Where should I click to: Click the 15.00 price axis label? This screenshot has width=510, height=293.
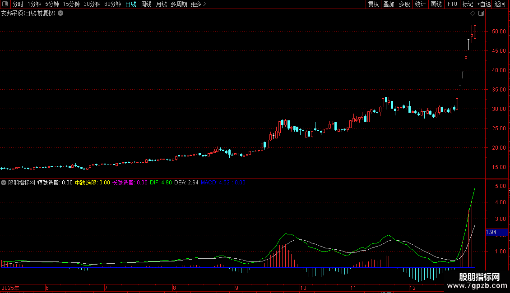(x=499, y=167)
